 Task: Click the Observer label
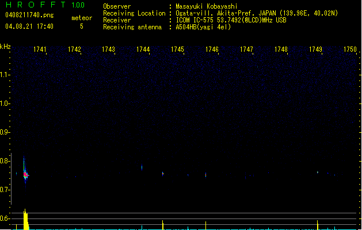pos(117,6)
